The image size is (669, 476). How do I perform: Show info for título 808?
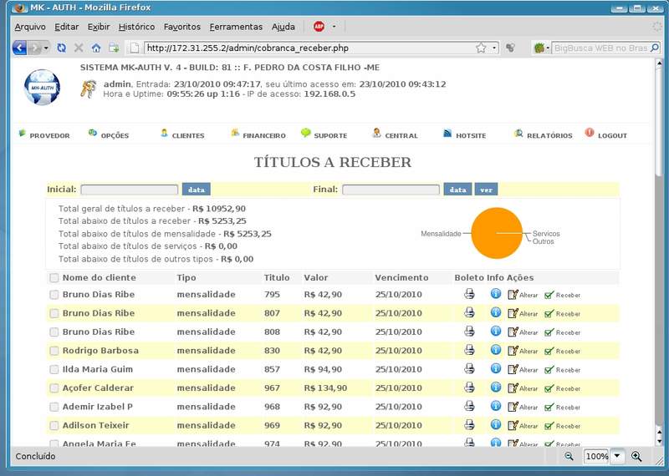[x=495, y=331]
